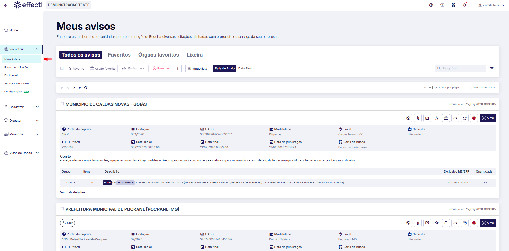Open the results per page dropdown
The width and height of the screenshot is (509, 251).
click(427, 88)
